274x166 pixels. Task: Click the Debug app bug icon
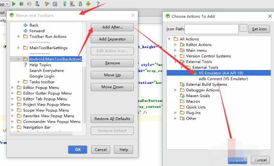coord(22,4)
